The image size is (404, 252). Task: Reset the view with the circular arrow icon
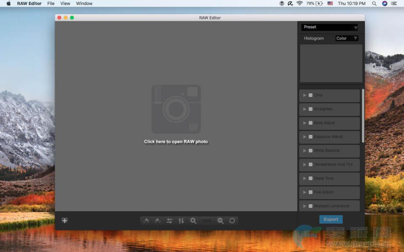click(232, 220)
